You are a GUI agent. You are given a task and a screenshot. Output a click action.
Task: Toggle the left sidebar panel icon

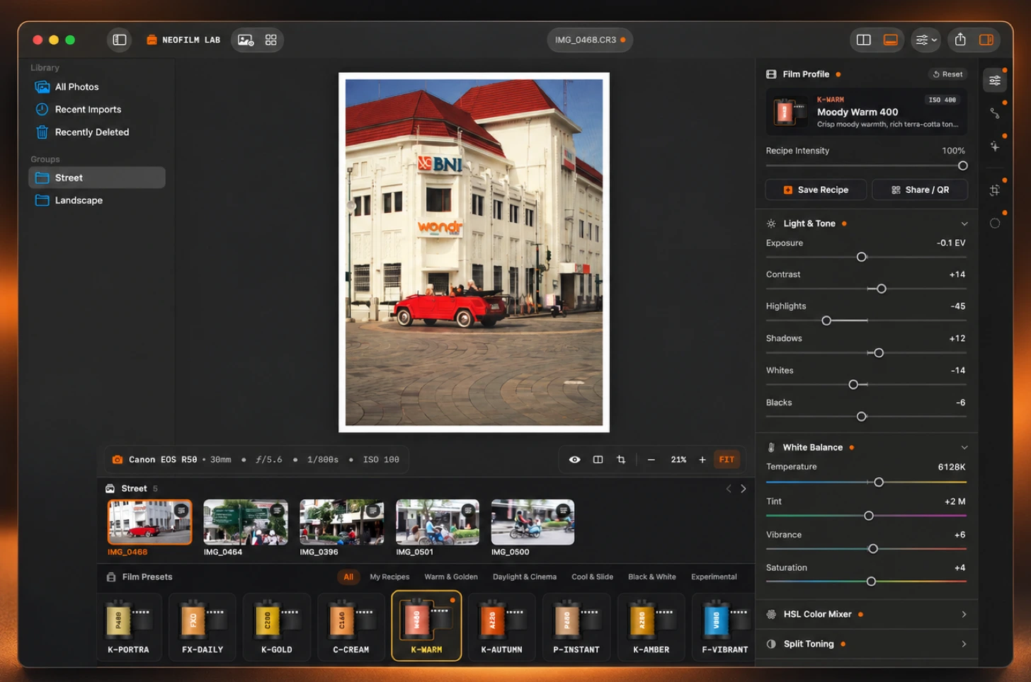click(x=120, y=40)
